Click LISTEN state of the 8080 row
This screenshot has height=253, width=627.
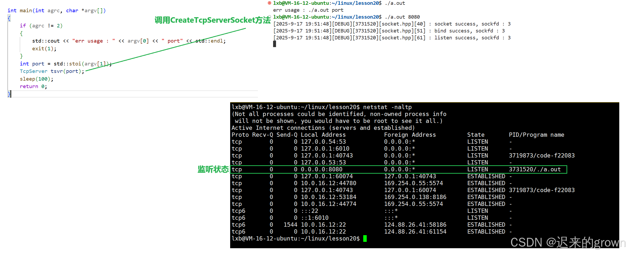click(x=478, y=169)
